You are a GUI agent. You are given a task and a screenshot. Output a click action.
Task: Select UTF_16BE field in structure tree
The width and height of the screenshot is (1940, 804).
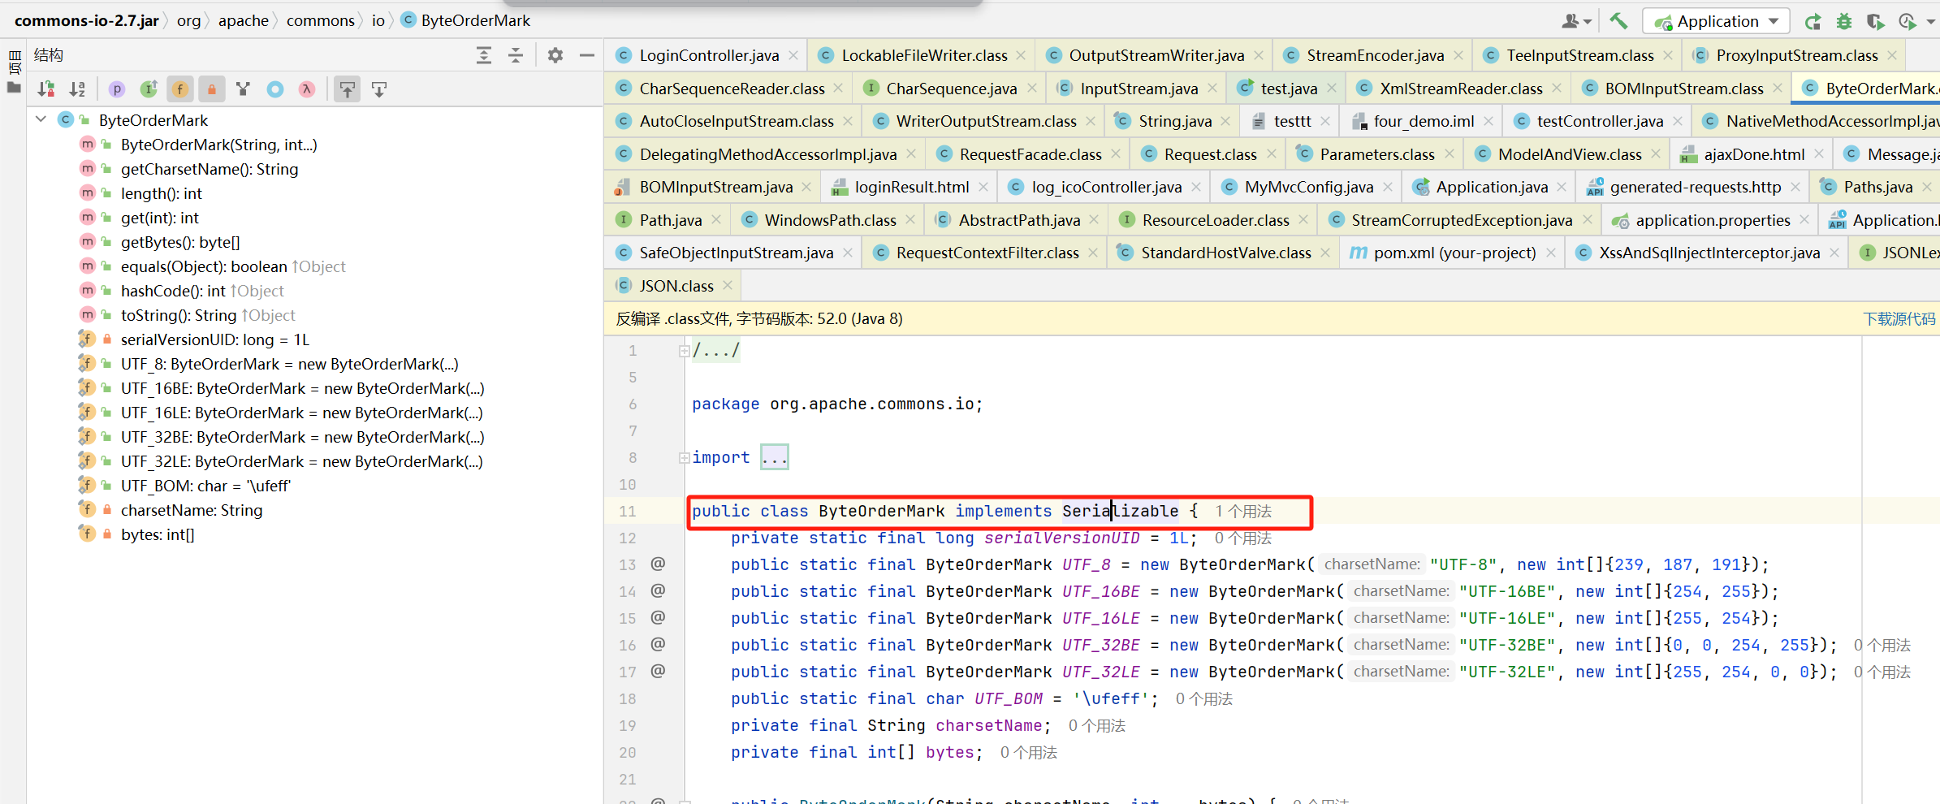point(302,388)
